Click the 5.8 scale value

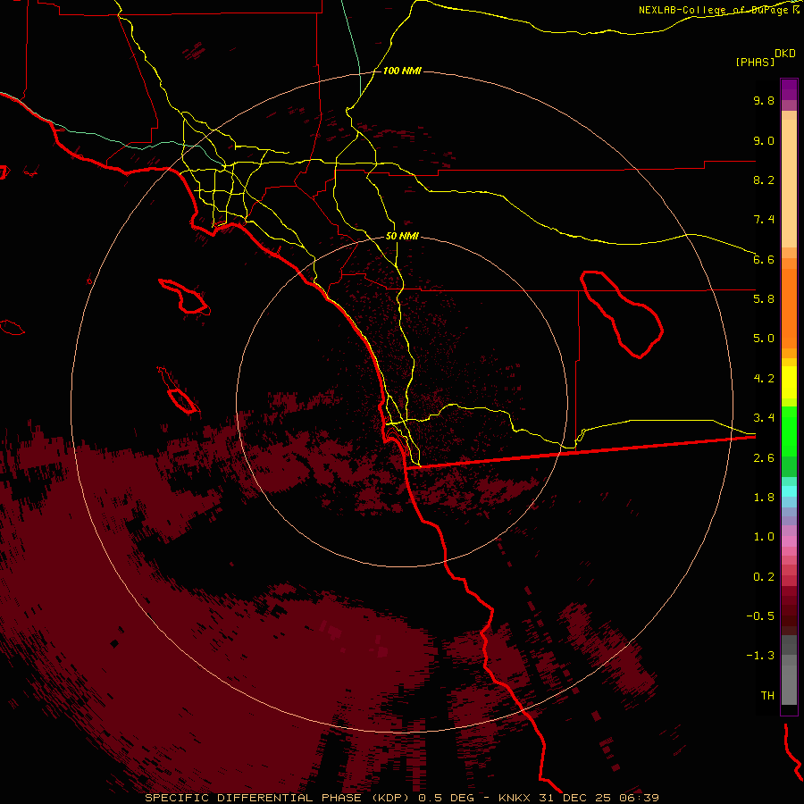point(764,299)
